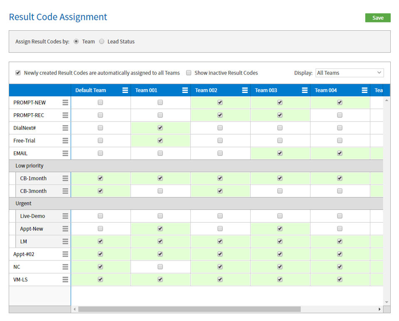Image resolution: width=399 pixels, height=321 pixels.
Task: Open the Team 001 column menu icon
Action: coord(185,90)
